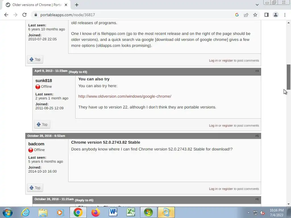The width and height of the screenshot is (291, 218).
Task: Open the oldversion.com google-chrome link
Action: pyautogui.click(x=125, y=97)
